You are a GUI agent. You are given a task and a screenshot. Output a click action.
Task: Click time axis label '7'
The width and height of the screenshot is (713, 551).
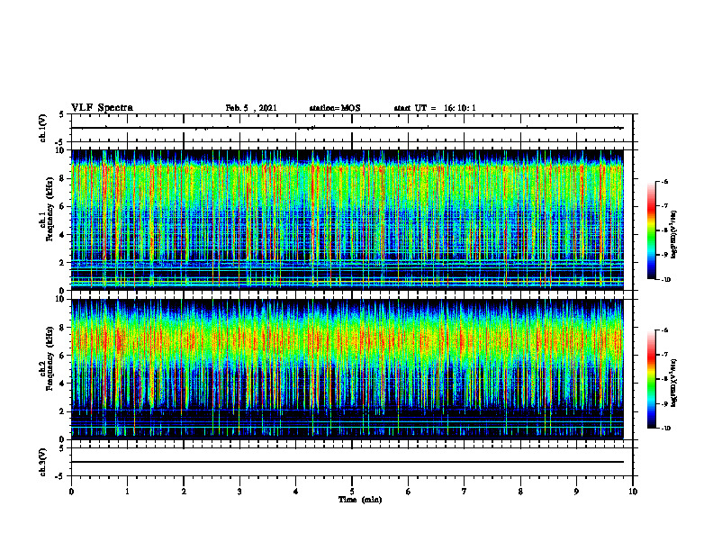click(465, 492)
